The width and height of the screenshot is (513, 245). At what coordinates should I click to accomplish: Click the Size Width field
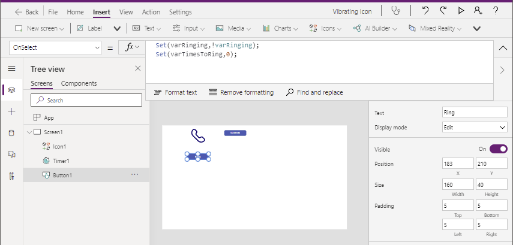[458, 184]
